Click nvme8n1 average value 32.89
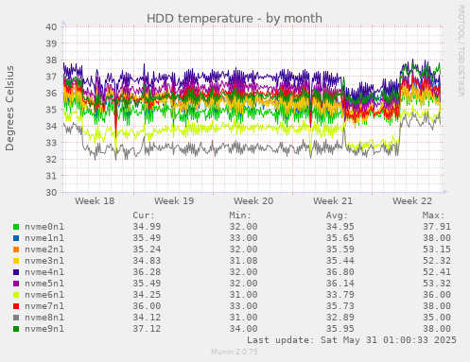 339,318
